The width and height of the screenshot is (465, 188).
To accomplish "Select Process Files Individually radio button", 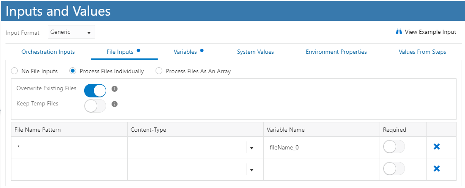I will [73, 71].
